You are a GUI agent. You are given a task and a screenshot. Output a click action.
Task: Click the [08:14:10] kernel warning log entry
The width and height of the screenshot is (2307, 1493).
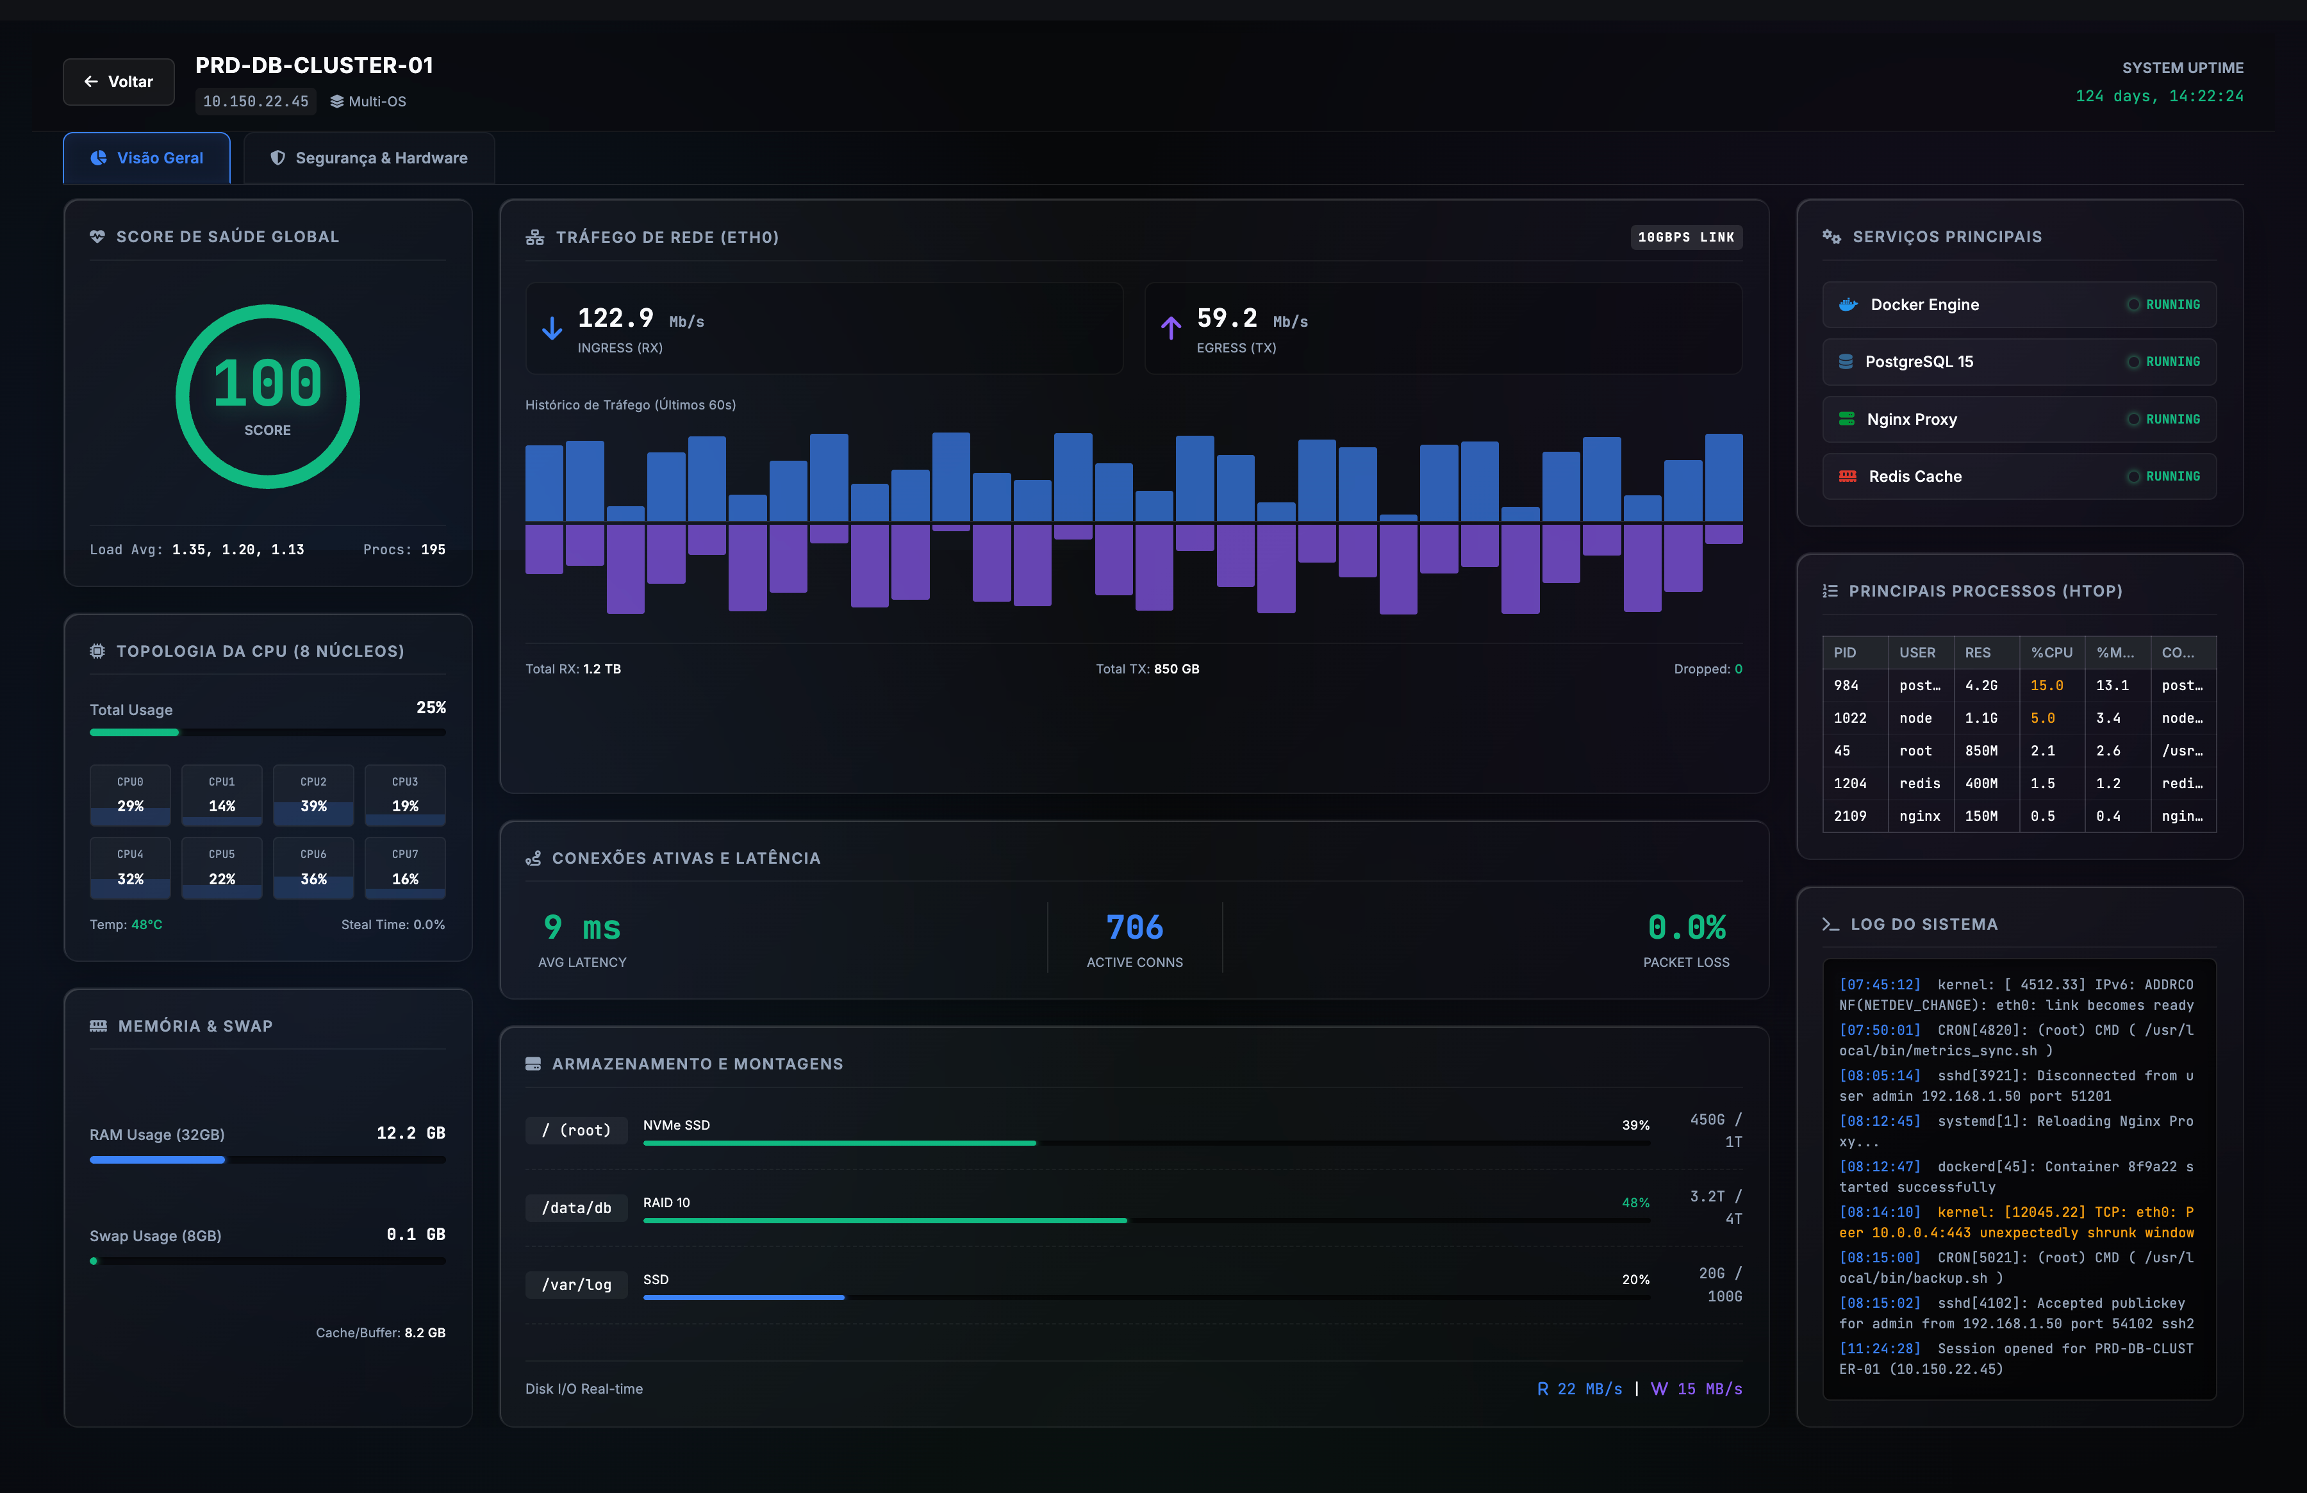click(x=2017, y=1223)
